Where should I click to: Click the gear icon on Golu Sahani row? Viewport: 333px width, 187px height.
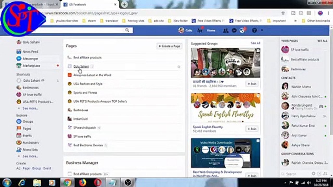click(179, 67)
